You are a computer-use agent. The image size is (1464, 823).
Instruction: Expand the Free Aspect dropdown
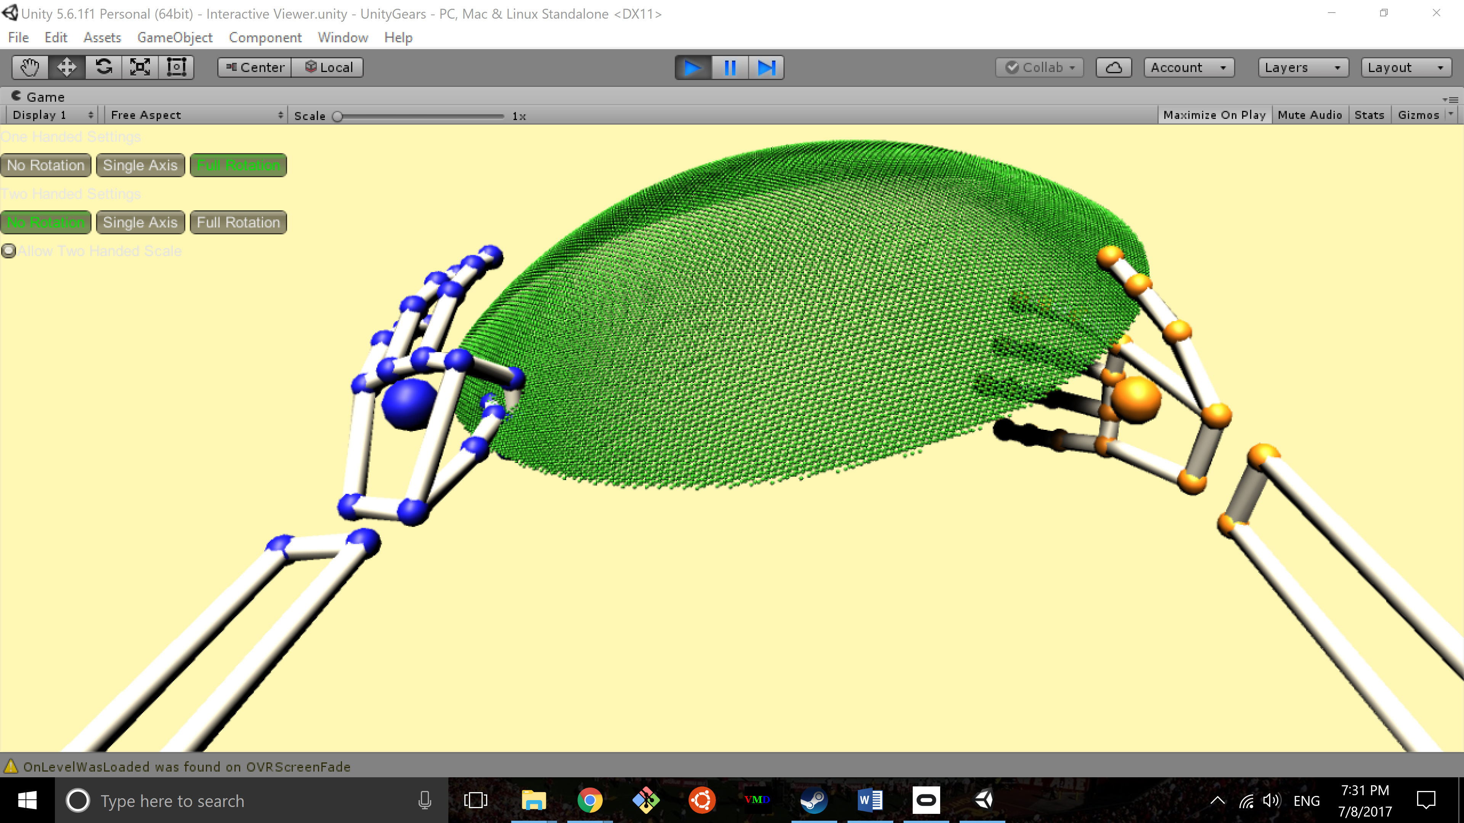point(196,115)
